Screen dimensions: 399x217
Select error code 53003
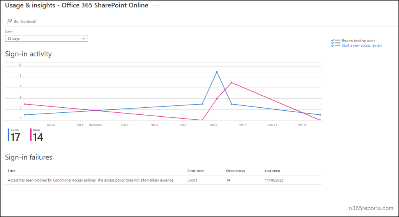pos(192,180)
